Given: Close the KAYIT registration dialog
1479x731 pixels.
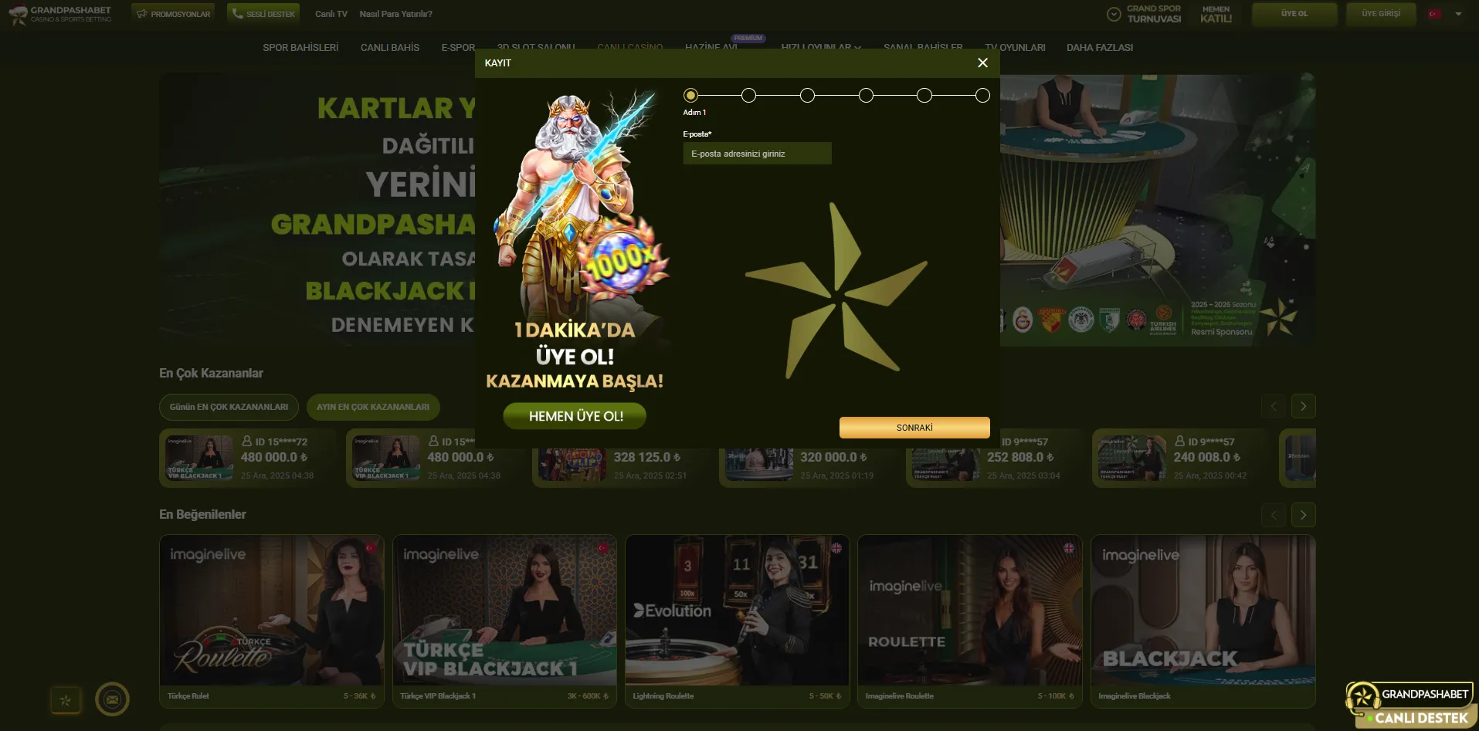Looking at the screenshot, I should (982, 63).
